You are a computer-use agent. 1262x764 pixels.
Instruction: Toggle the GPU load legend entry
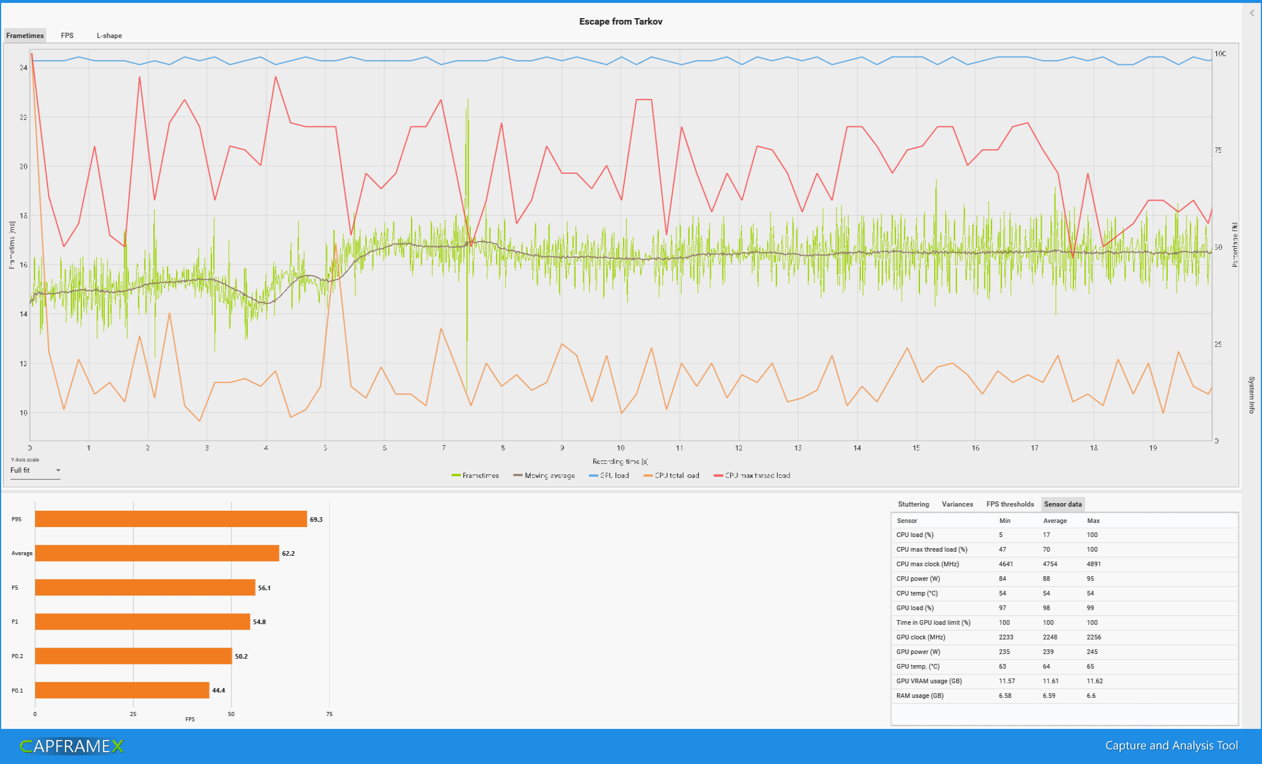tap(608, 476)
